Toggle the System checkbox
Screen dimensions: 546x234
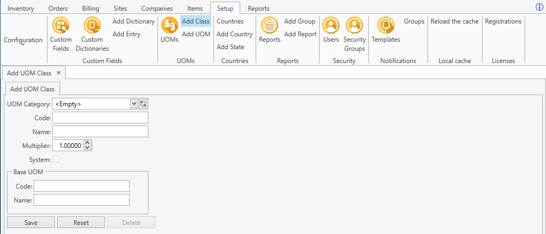coord(56,159)
